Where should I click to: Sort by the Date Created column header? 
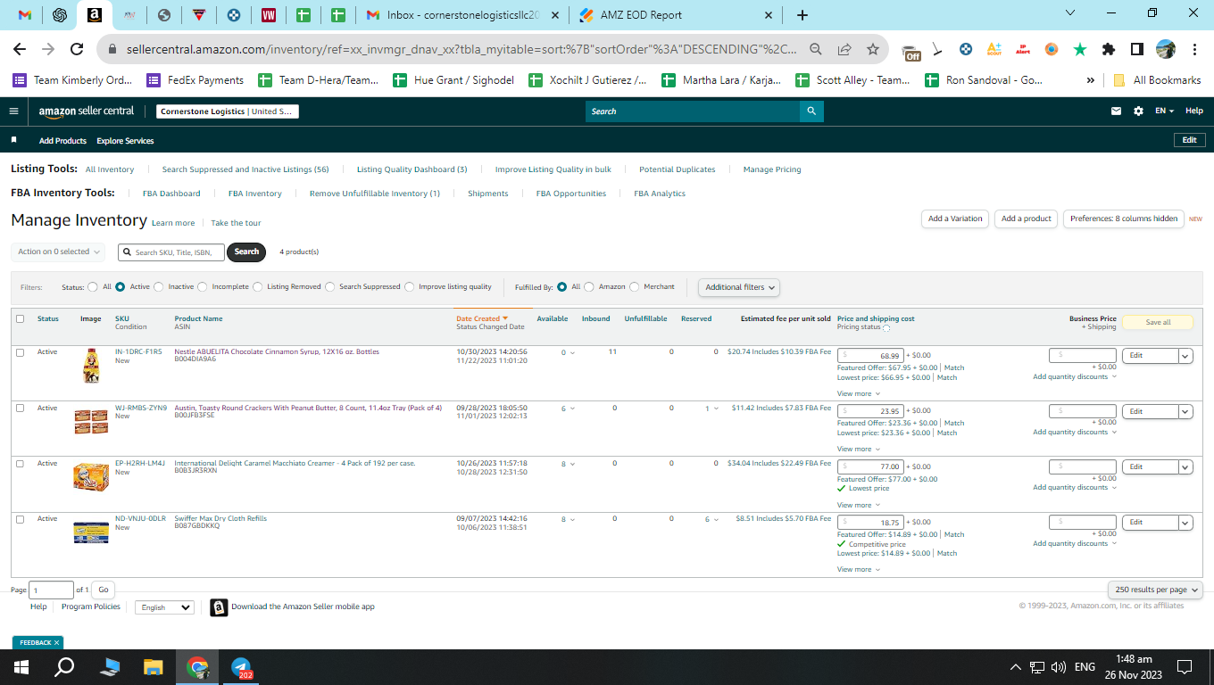tap(482, 318)
